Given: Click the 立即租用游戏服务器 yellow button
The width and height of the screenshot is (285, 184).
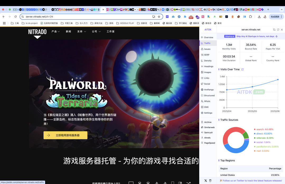Looking at the screenshot, I should [x=65, y=135].
